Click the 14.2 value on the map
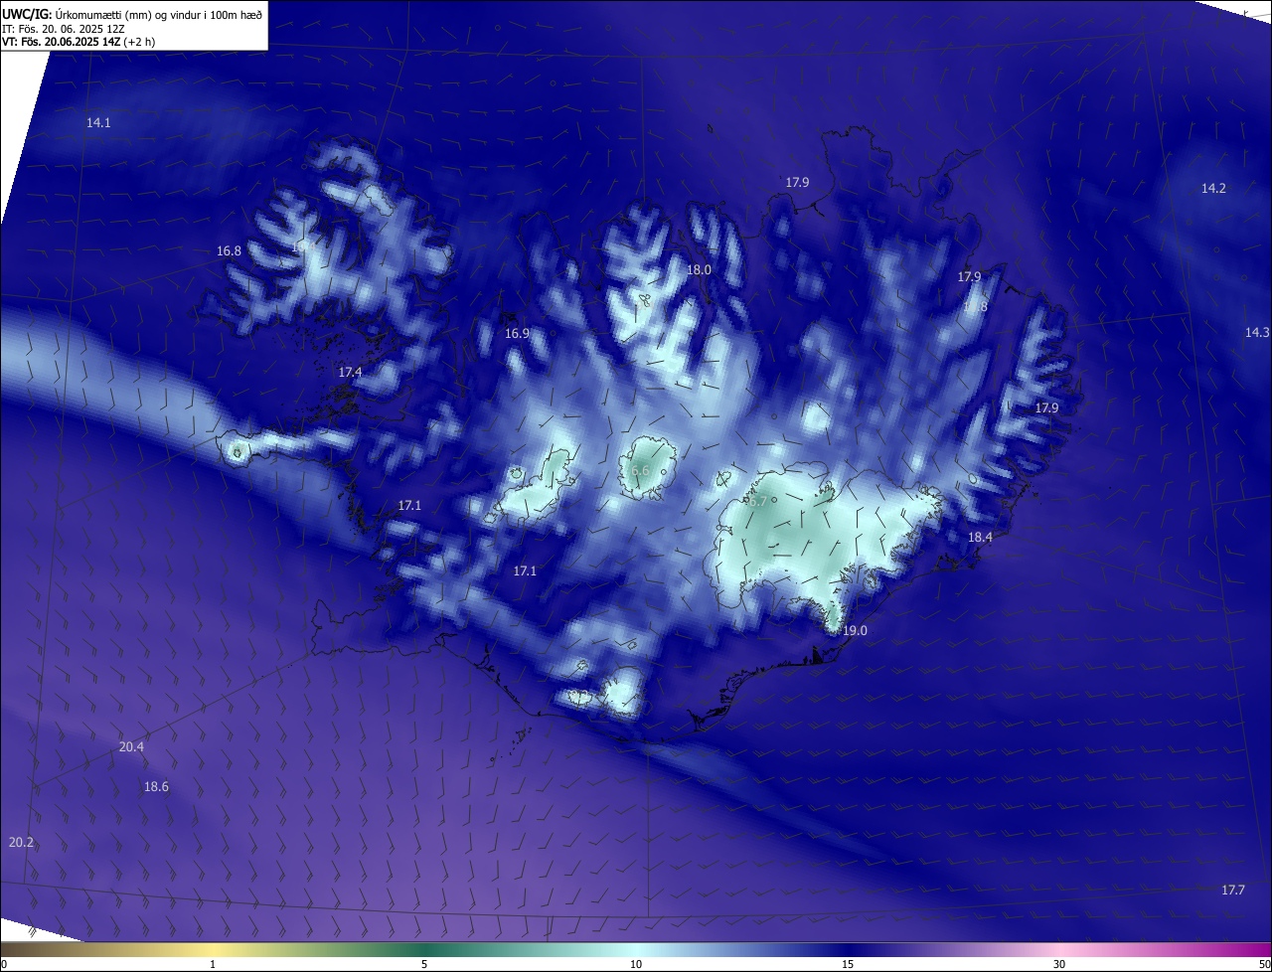This screenshot has height=972, width=1272. [1213, 189]
